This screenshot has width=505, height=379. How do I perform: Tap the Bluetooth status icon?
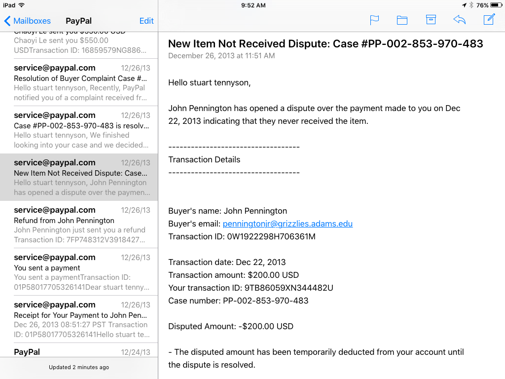471,5
